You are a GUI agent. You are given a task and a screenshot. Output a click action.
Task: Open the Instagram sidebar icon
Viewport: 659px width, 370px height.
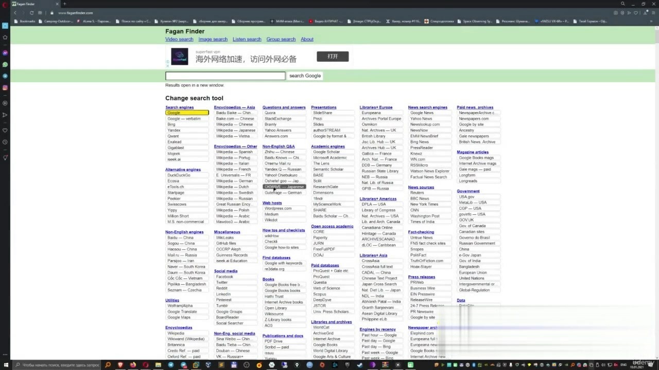pyautogui.click(x=5, y=87)
